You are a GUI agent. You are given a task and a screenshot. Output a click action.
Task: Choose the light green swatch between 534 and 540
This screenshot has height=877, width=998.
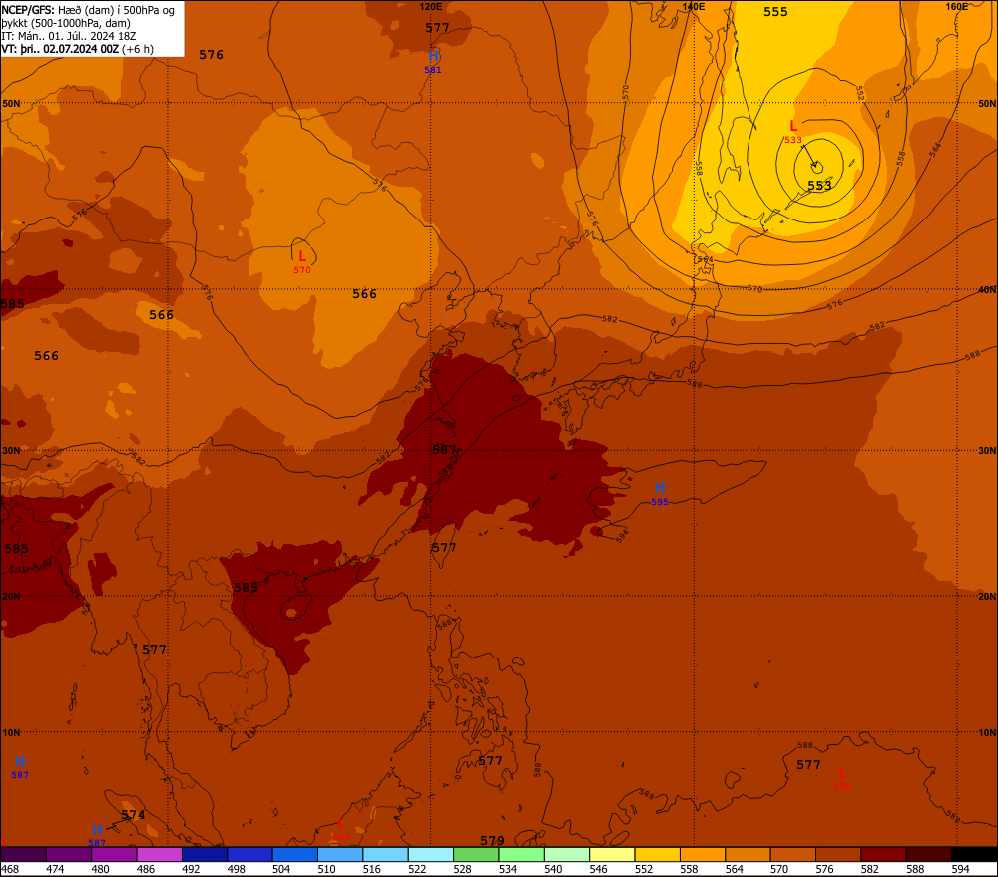[x=521, y=854]
